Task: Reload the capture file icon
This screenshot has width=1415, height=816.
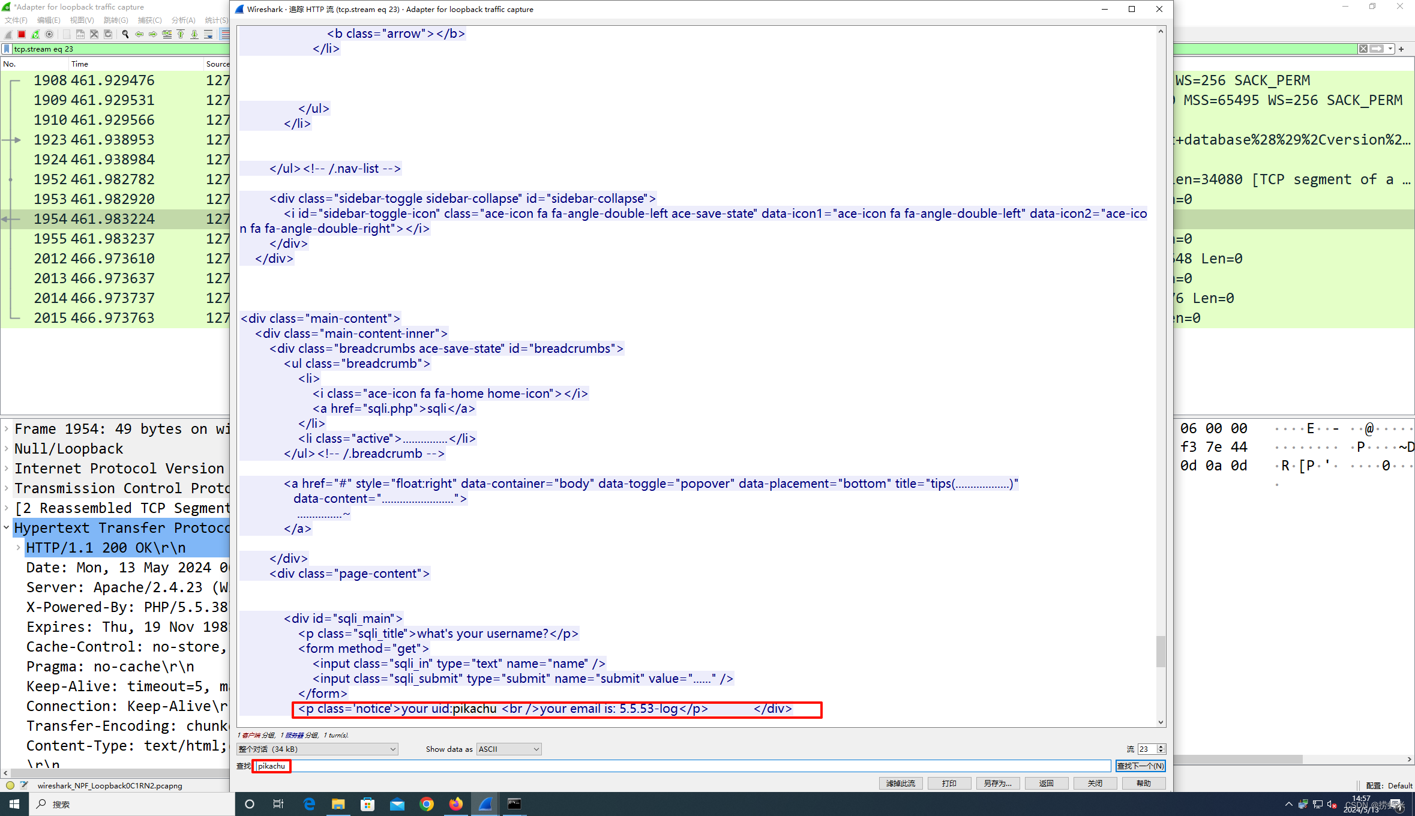Action: (108, 34)
